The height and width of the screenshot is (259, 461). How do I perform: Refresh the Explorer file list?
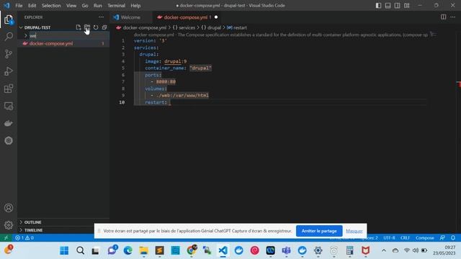96,27
